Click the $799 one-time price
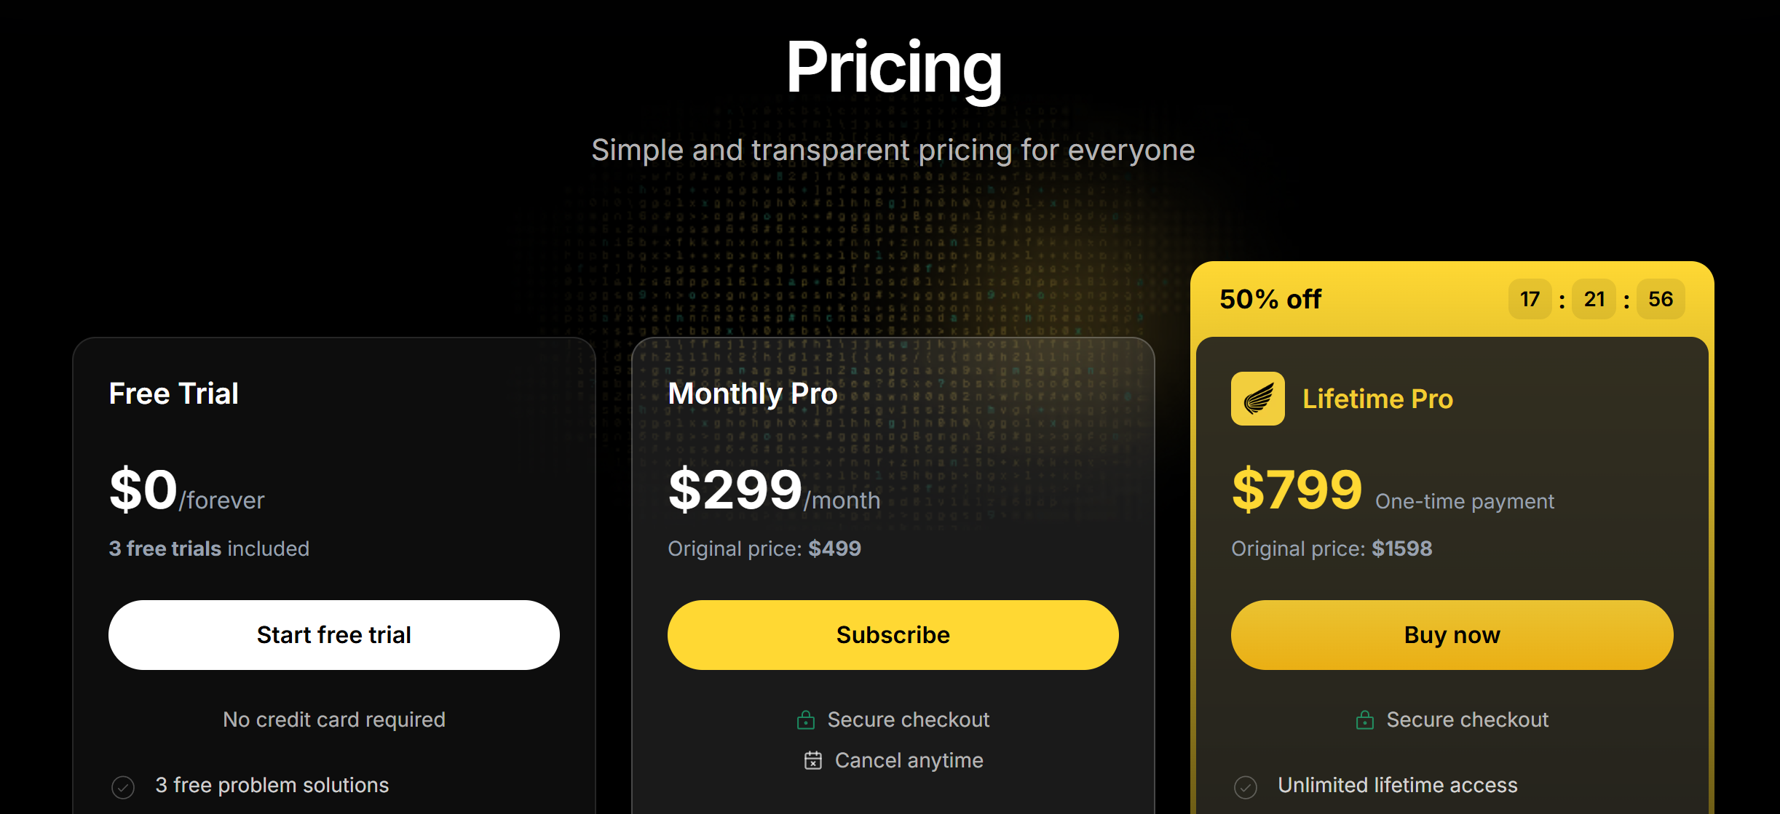 tap(1296, 490)
